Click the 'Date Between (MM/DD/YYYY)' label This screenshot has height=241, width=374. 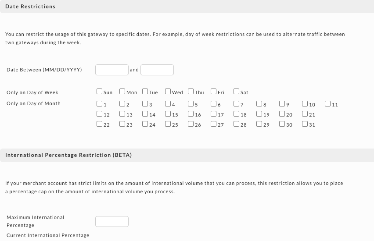(44, 70)
